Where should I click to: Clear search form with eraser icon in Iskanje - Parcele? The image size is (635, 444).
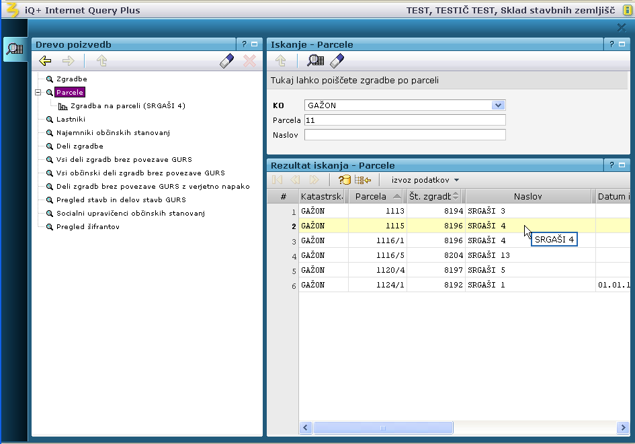coord(337,60)
